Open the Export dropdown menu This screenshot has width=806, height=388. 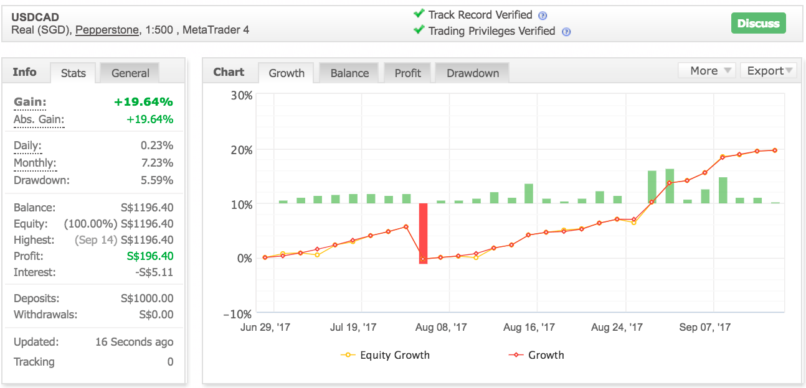[769, 71]
